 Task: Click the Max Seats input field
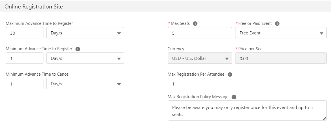tap(200, 33)
